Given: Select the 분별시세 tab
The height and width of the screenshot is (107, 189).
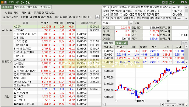Looking at the screenshot, I should (108, 43).
